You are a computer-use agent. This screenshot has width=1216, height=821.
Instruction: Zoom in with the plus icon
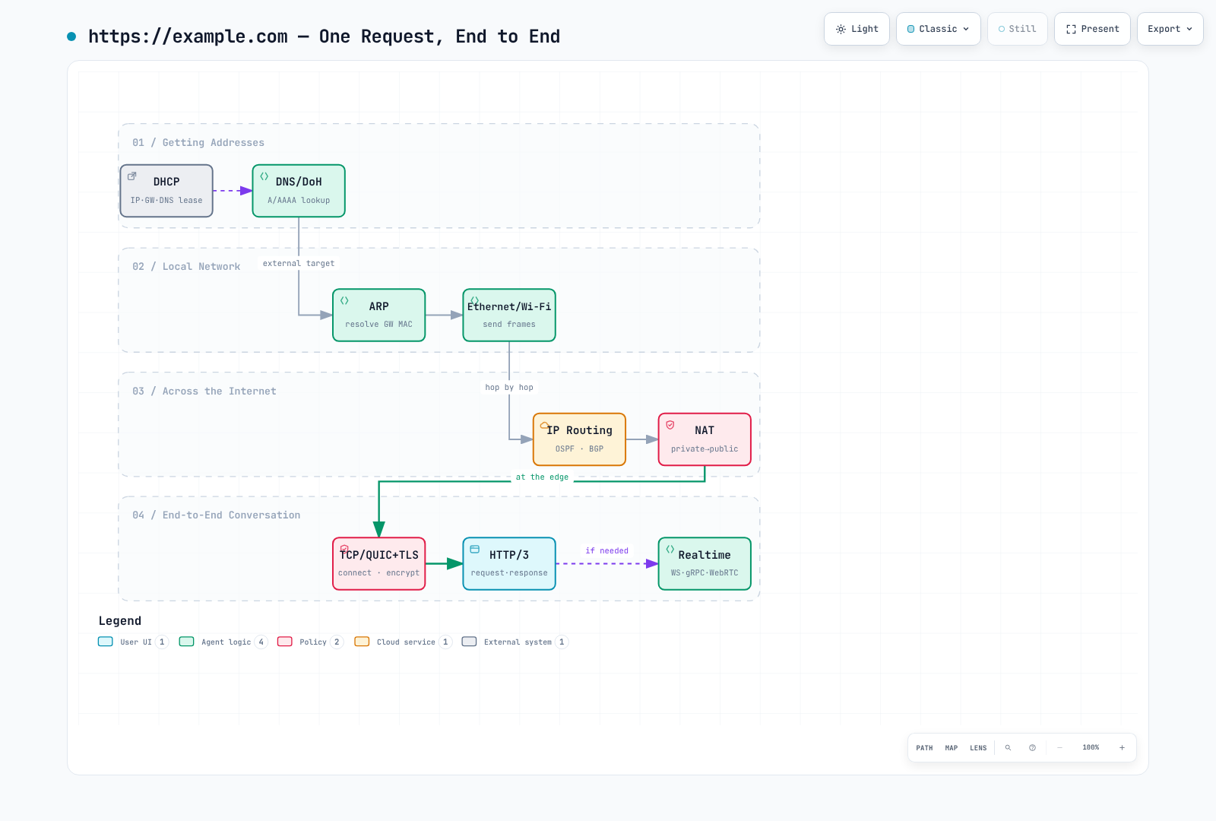[1122, 748]
